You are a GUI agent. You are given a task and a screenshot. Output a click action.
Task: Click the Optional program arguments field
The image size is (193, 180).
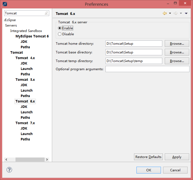(147, 69)
